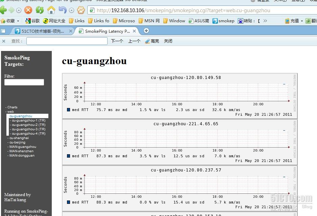317x216 pixels.
Task: Open the cu-guangzhou-120.80.149.58 latency graph
Action: [x=180, y=96]
